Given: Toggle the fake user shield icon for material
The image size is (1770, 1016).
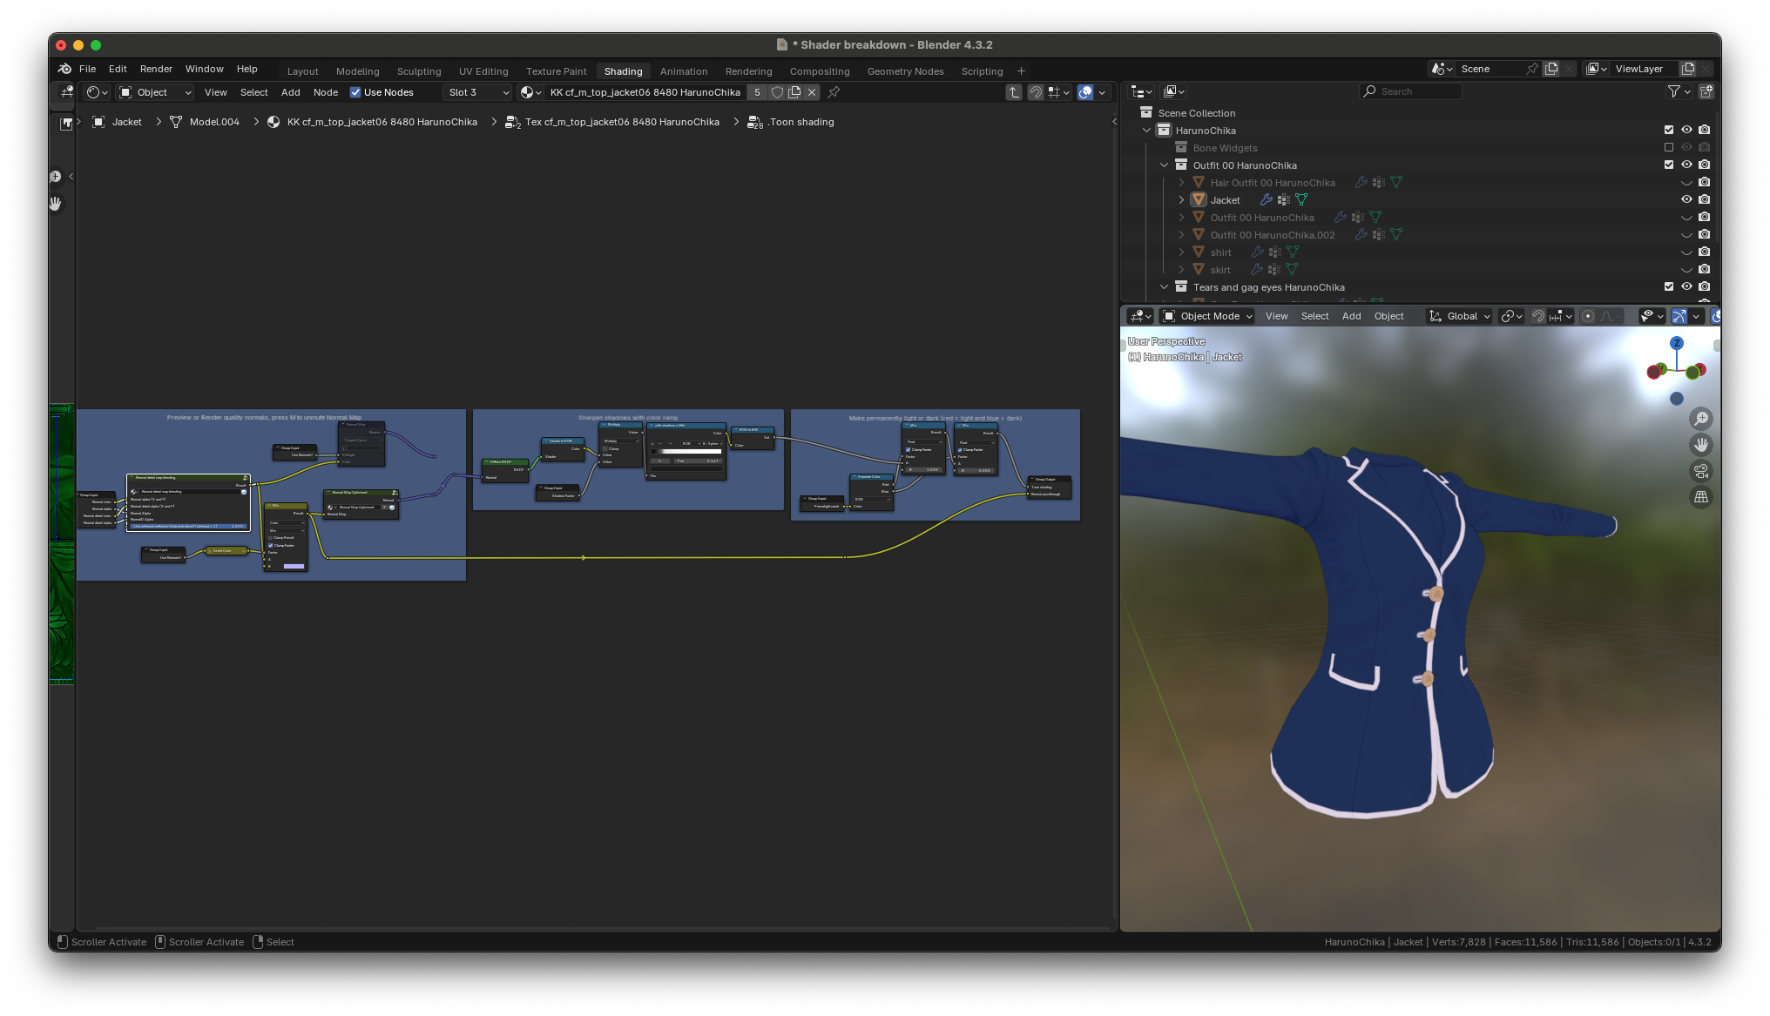Looking at the screenshot, I should (x=777, y=92).
